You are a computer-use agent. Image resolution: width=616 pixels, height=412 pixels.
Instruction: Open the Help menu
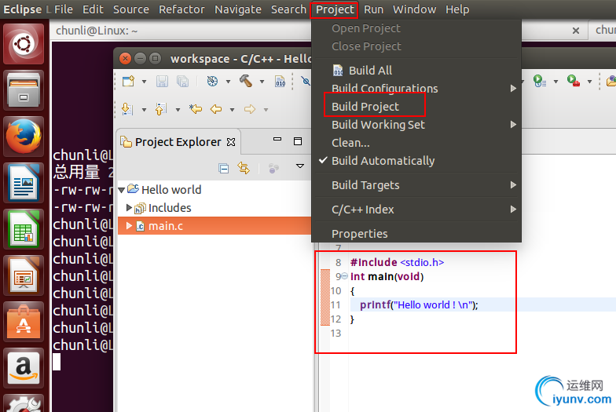457,9
